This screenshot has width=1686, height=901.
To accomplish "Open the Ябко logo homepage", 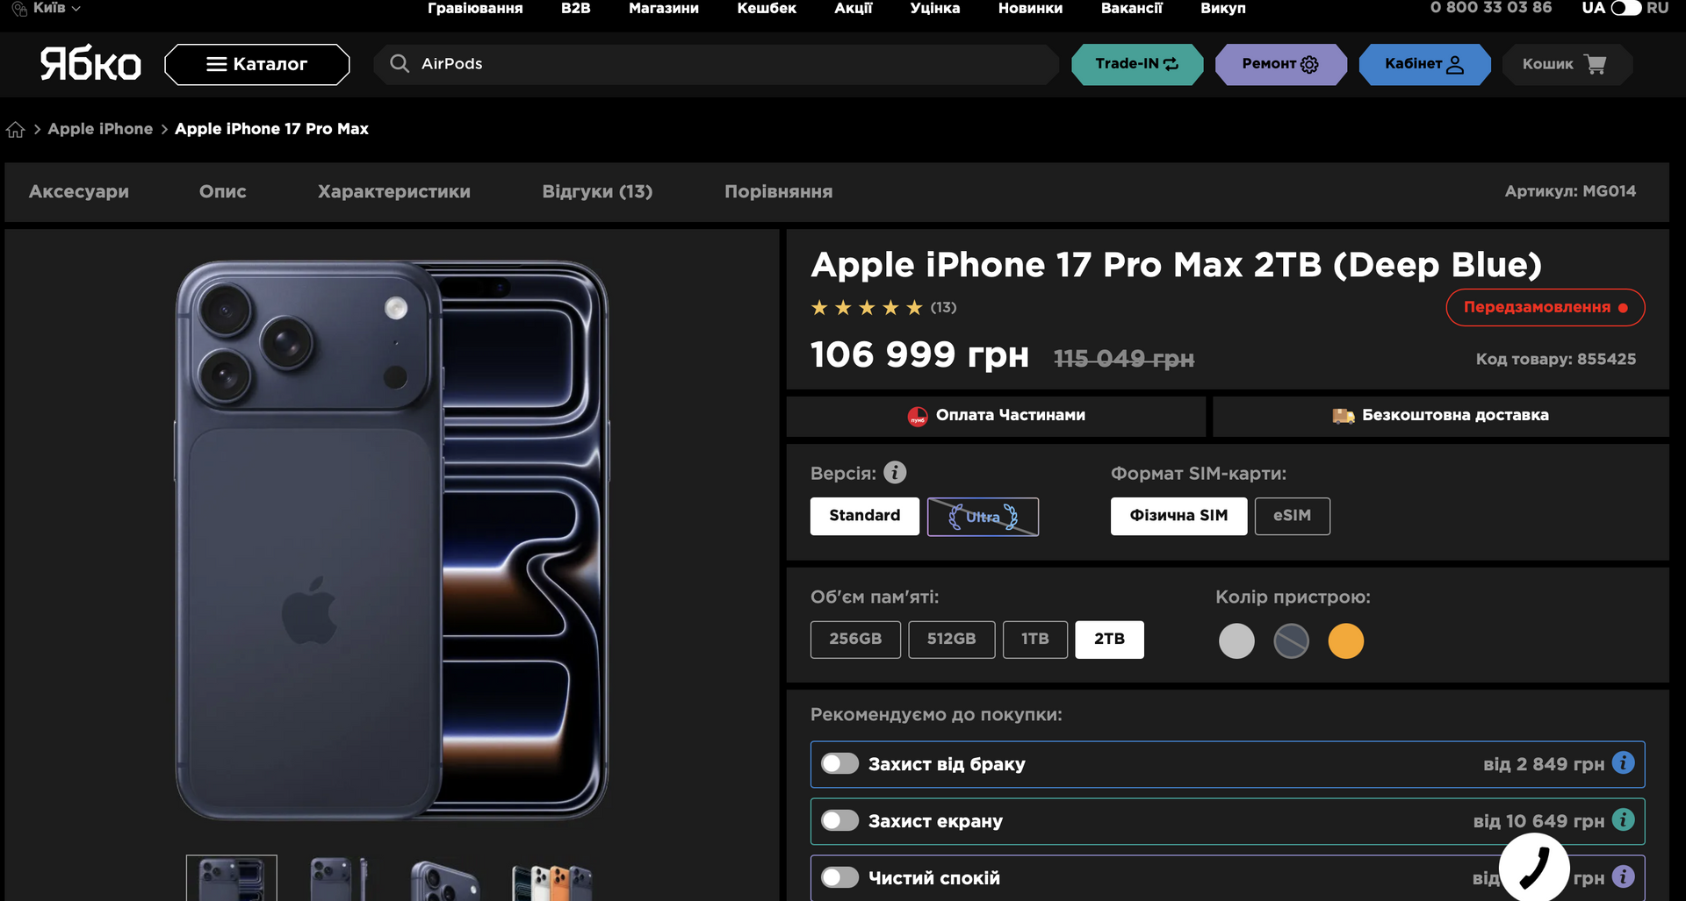I will coord(90,64).
